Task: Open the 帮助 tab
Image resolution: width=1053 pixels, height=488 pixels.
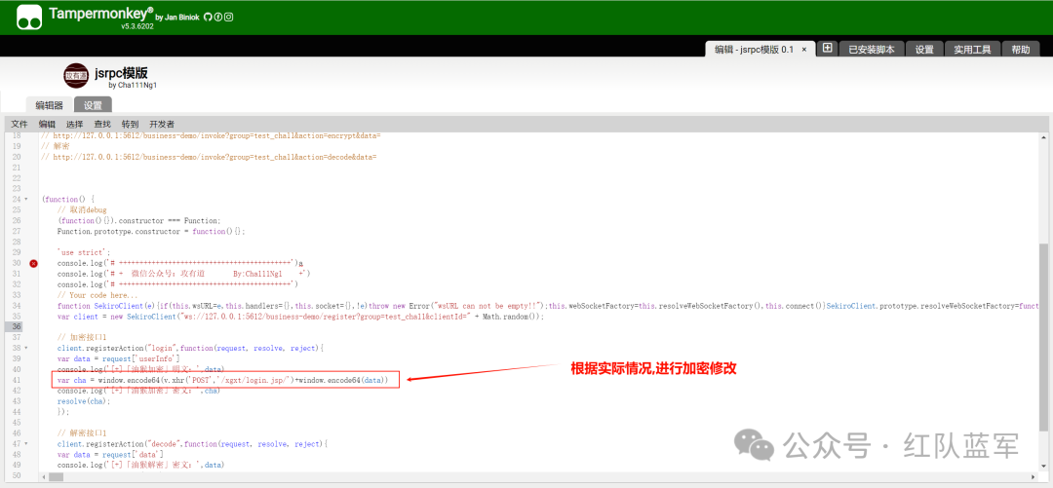Action: coord(1020,49)
